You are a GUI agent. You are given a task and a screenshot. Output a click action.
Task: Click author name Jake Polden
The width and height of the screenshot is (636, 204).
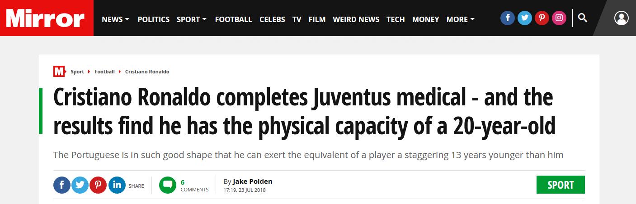252,181
